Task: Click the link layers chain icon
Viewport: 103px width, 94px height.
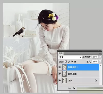Action: 69,88
